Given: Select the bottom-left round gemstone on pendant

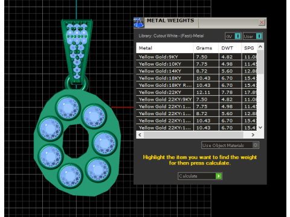Looking at the screenshot, I should (x=50, y=157).
